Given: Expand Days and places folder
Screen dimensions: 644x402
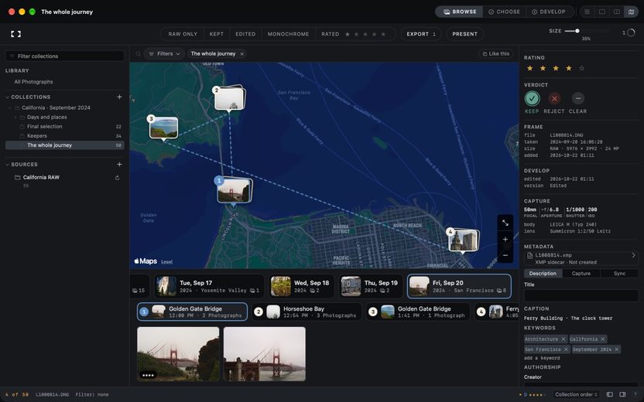Looking at the screenshot, I should (15, 118).
